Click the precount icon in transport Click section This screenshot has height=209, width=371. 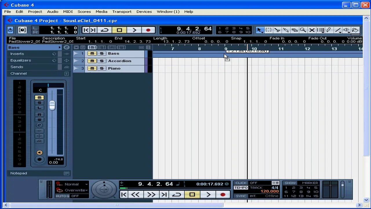pyautogui.click(x=275, y=183)
